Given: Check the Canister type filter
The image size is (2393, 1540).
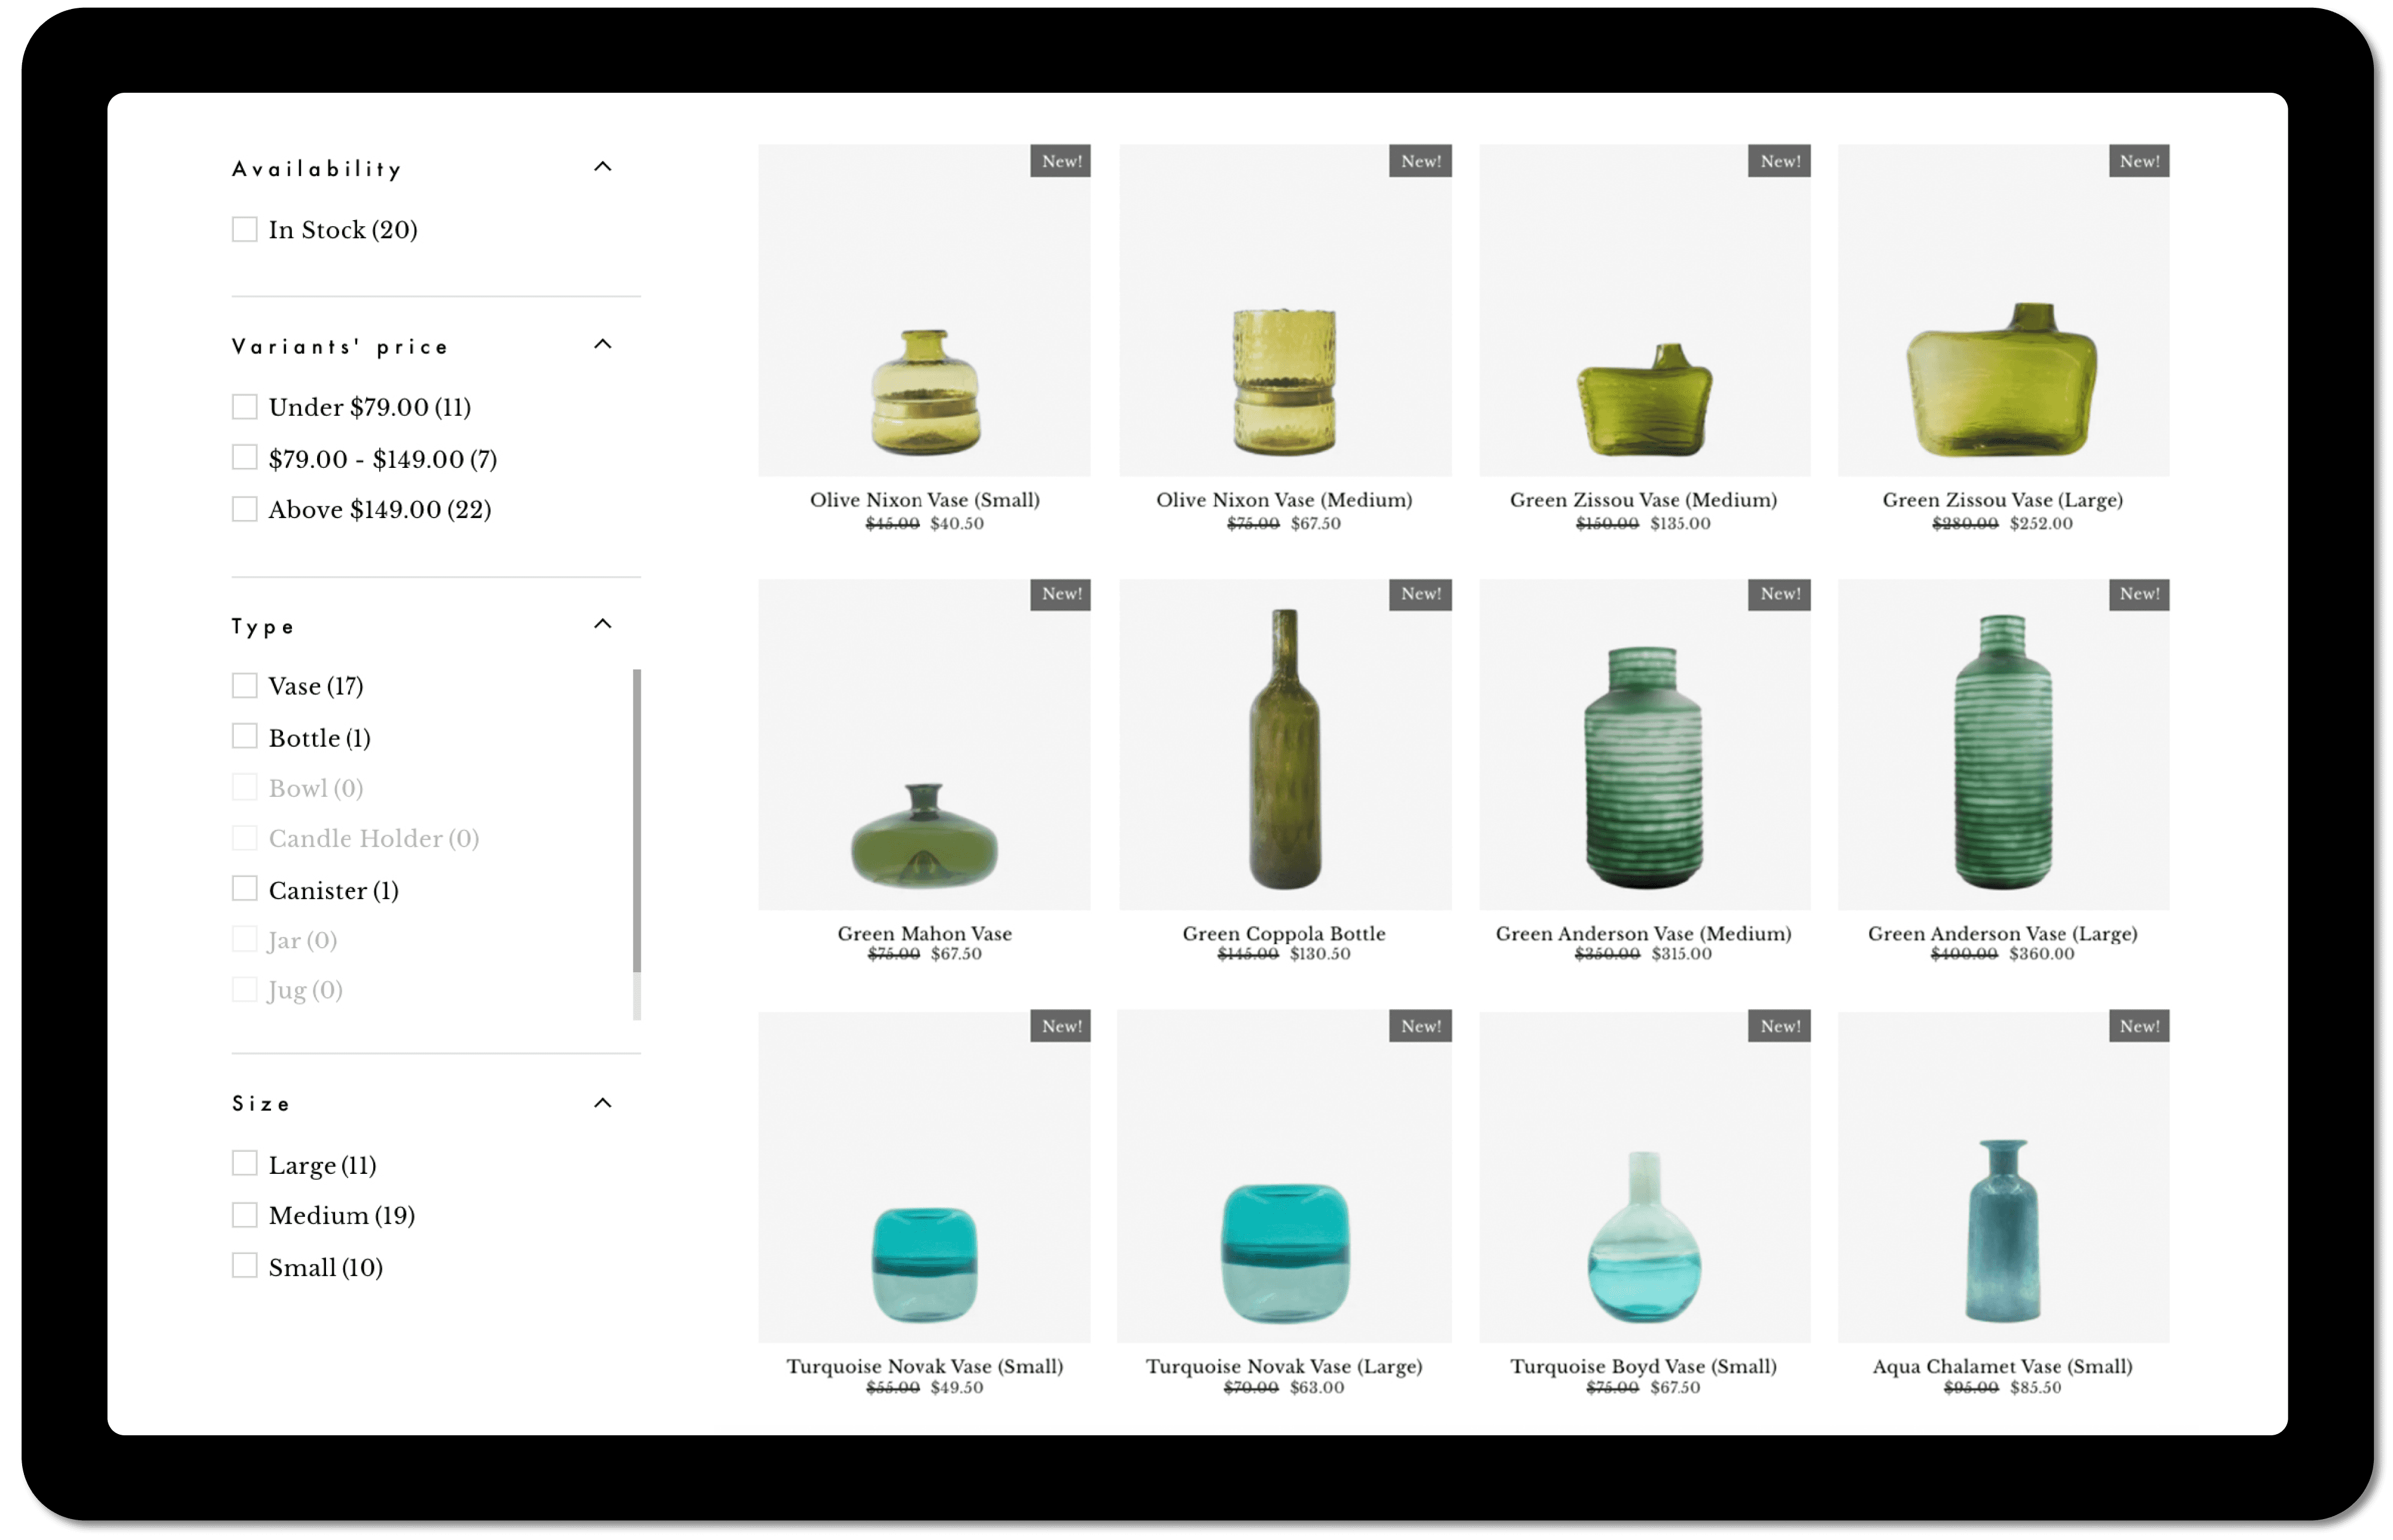Looking at the screenshot, I should (245, 889).
